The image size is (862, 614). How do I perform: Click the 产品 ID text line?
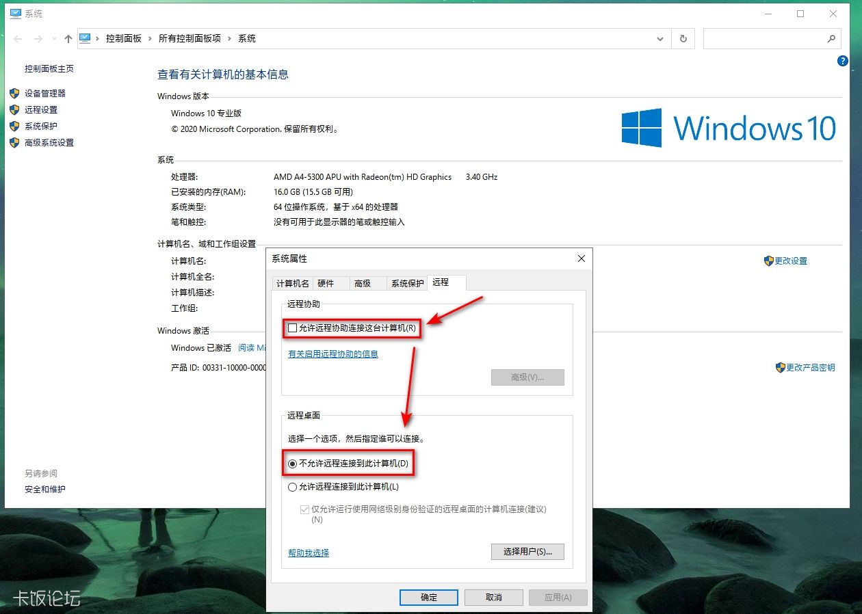(x=219, y=368)
